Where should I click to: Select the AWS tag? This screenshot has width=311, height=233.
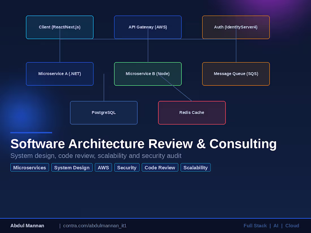coord(103,167)
